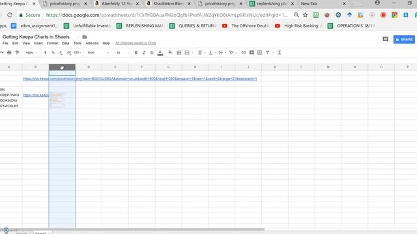
Task: Open the View menu
Action: coord(26,44)
